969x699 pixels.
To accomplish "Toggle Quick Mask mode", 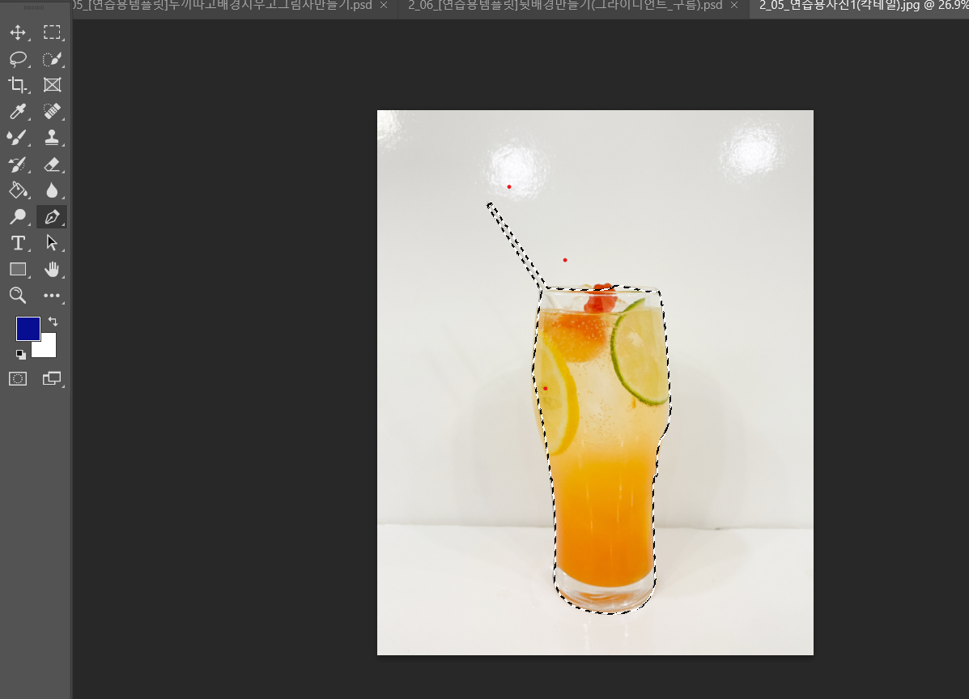I will pyautogui.click(x=18, y=378).
